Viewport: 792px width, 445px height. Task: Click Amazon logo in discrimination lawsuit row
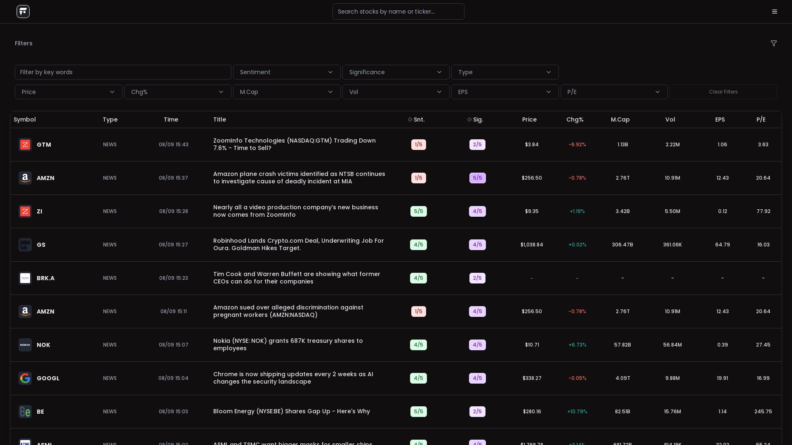[x=25, y=311]
